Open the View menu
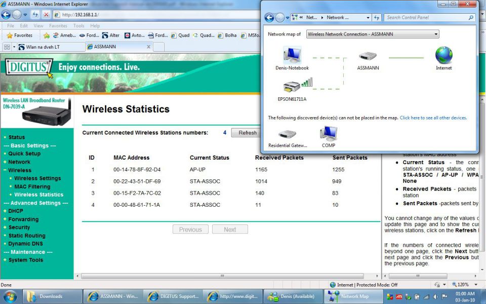The image size is (486, 304). tap(38, 26)
